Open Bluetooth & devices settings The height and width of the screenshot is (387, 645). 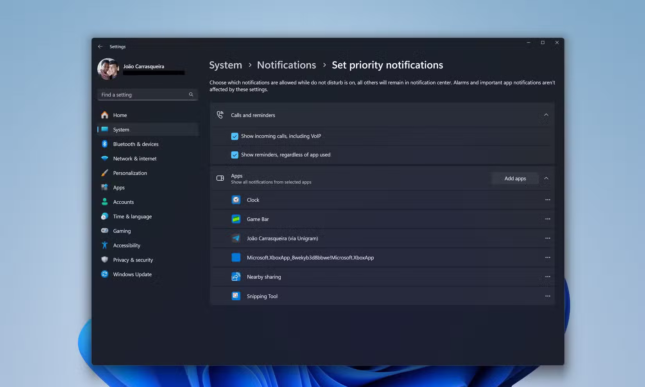(x=136, y=144)
